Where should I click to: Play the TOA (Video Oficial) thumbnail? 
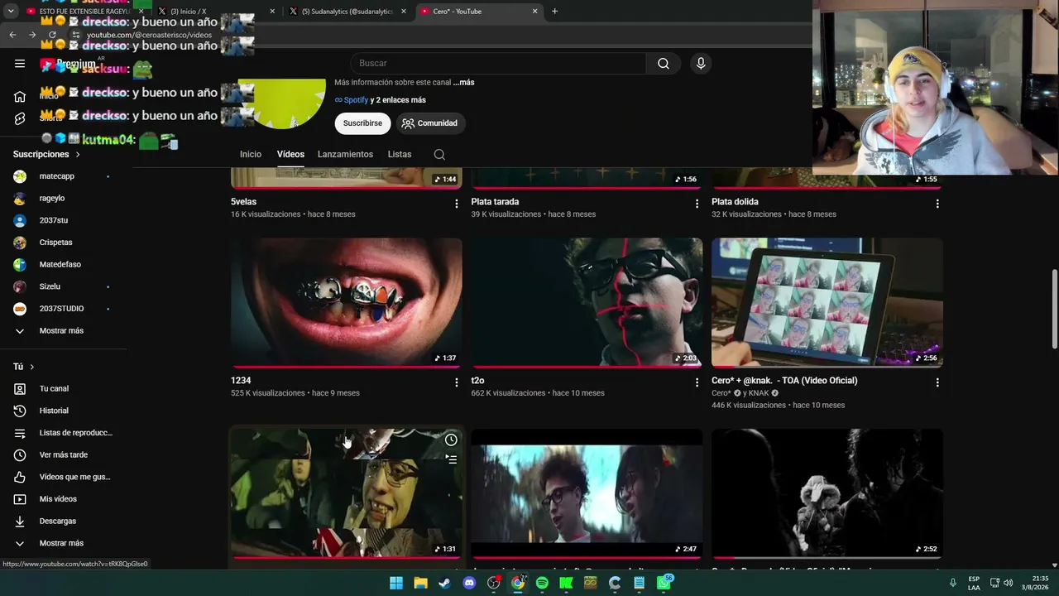pos(827,303)
